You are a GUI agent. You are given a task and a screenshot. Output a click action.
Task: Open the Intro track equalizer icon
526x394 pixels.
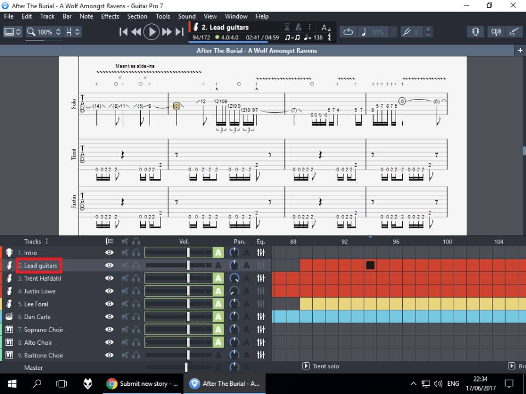(x=261, y=253)
